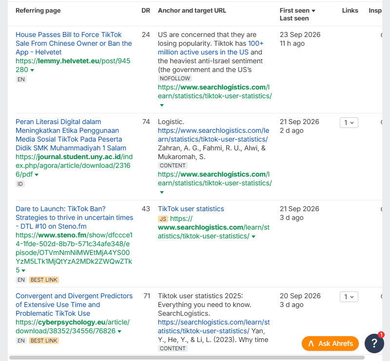Expand www.steno.fm URL dropdown arrow
This screenshot has width=390, height=361.
(x=23, y=271)
